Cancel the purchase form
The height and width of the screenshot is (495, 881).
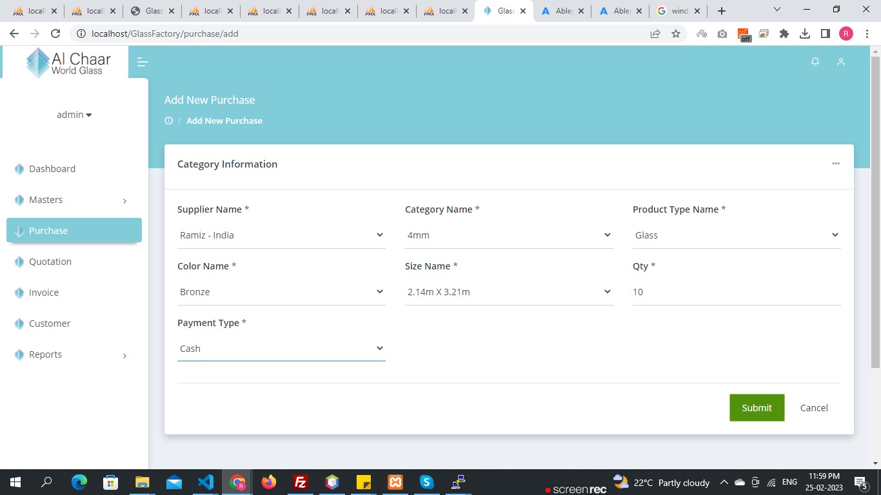pos(813,408)
